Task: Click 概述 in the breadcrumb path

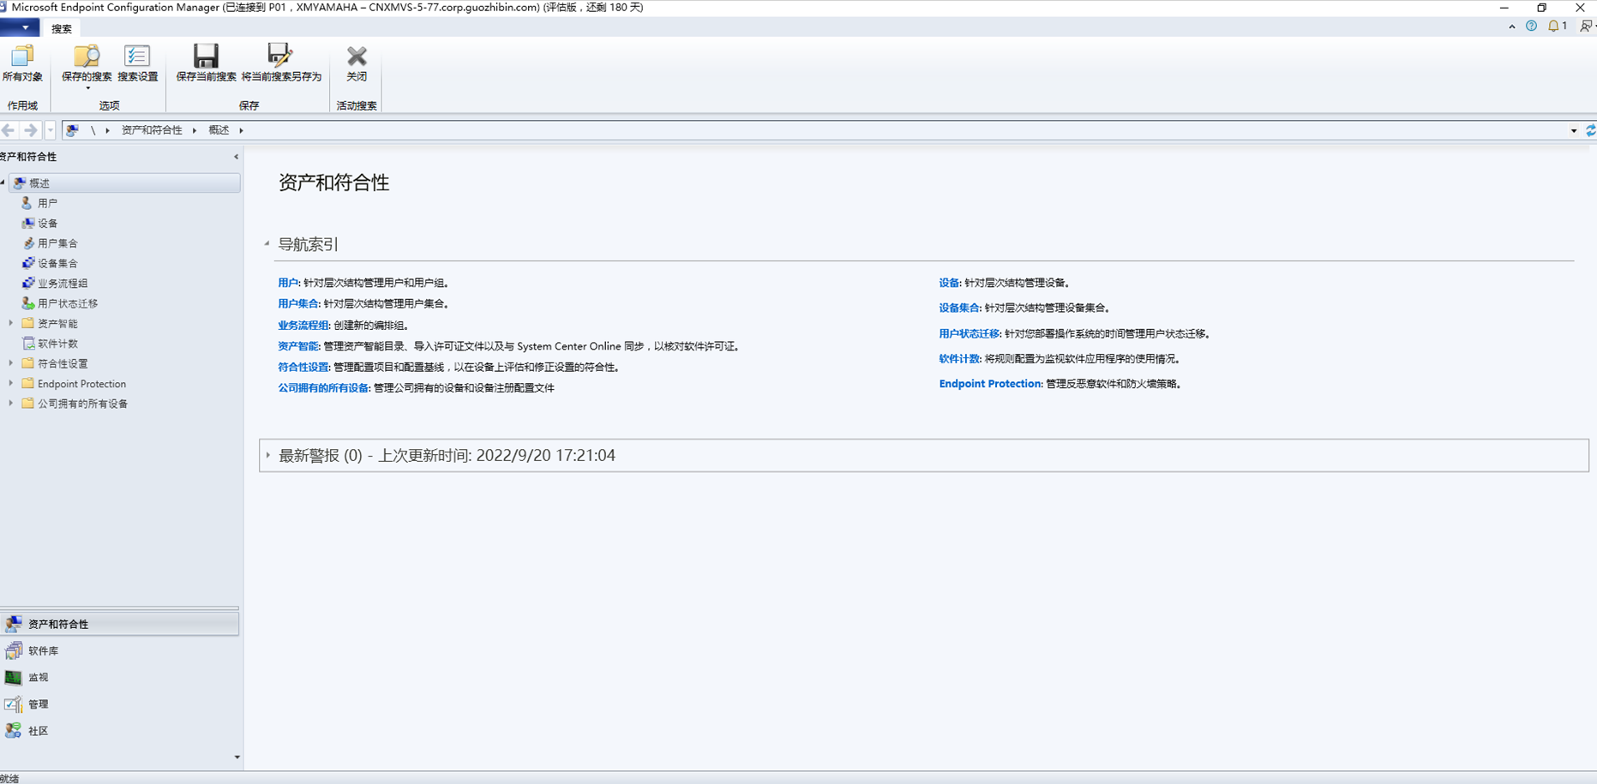Action: [x=219, y=130]
